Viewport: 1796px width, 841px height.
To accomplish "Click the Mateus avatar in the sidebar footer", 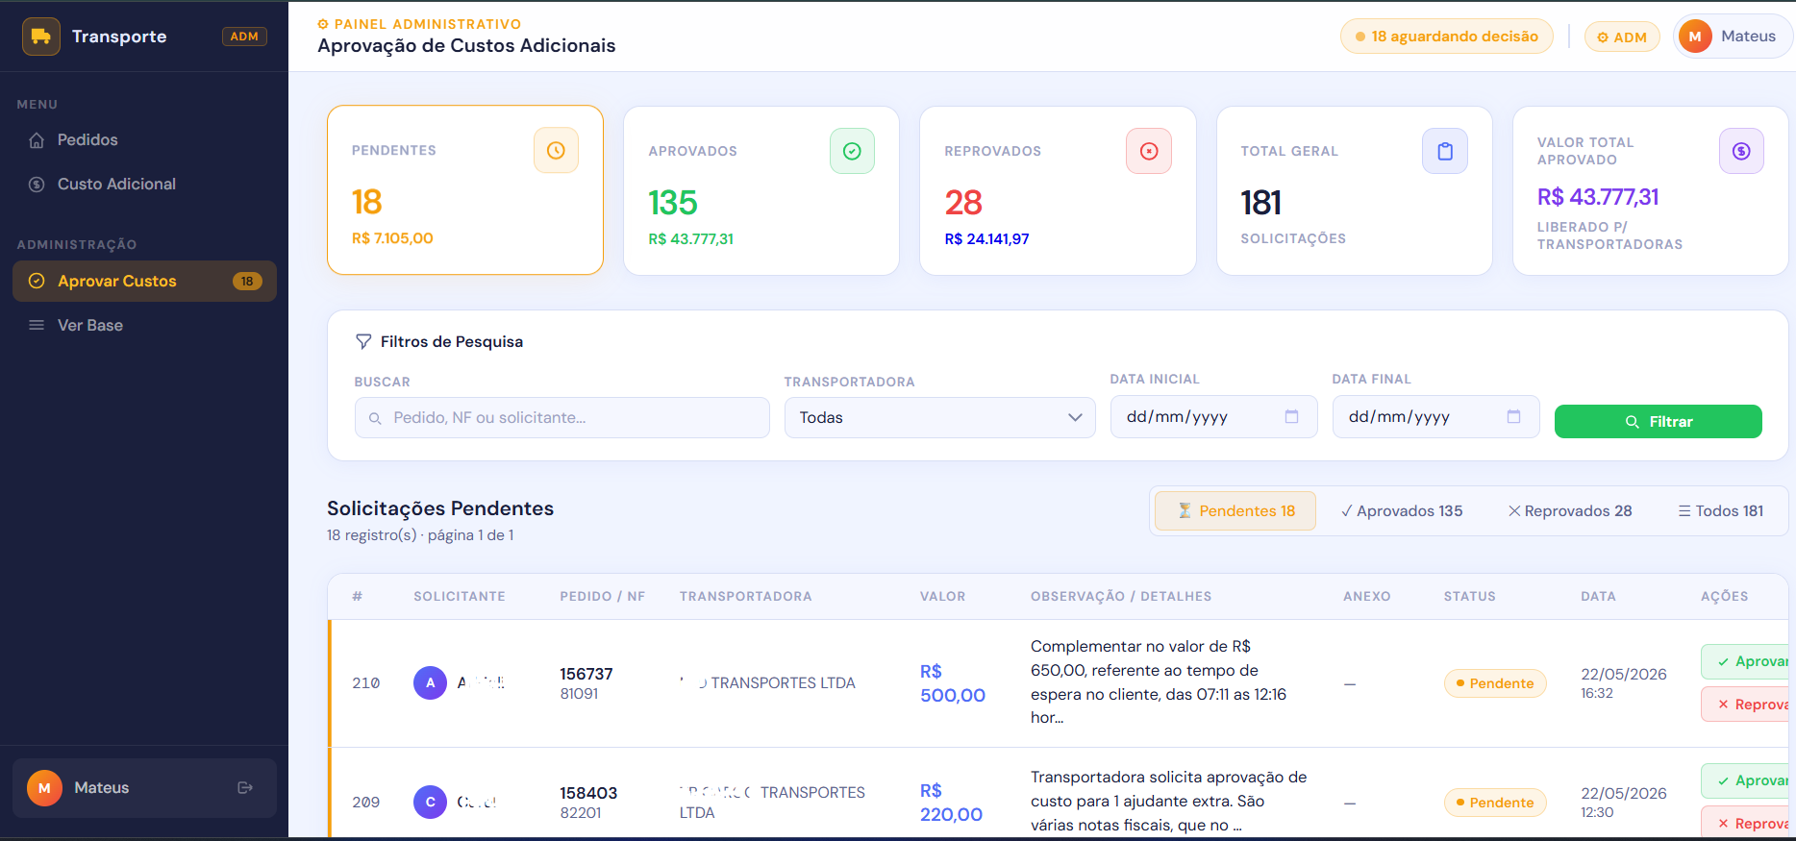I will [x=44, y=788].
